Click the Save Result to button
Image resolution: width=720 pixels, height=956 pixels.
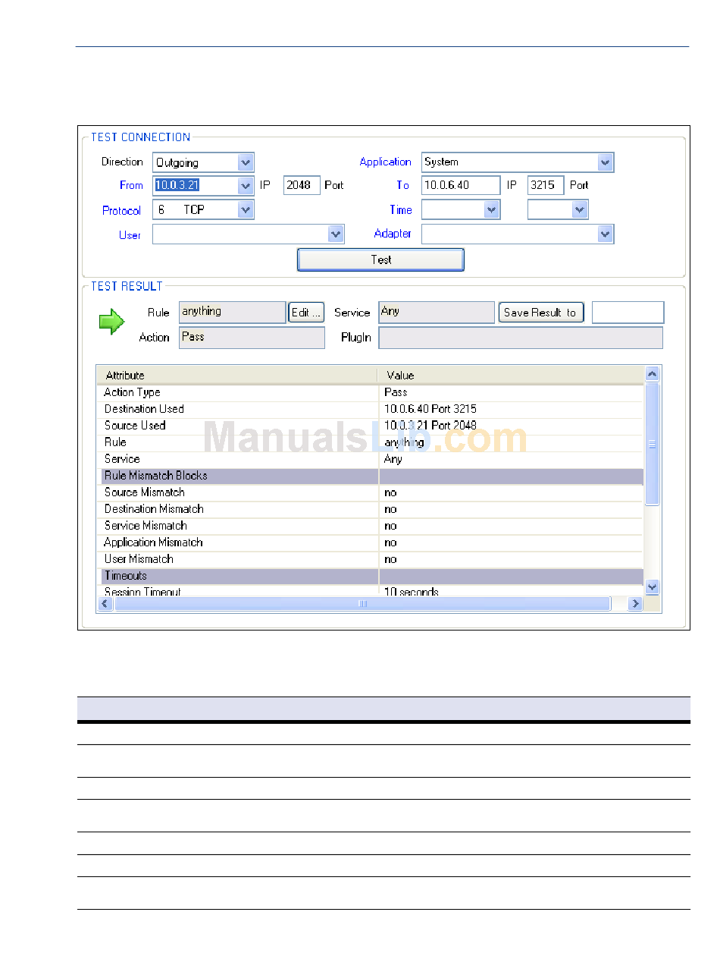coord(540,313)
